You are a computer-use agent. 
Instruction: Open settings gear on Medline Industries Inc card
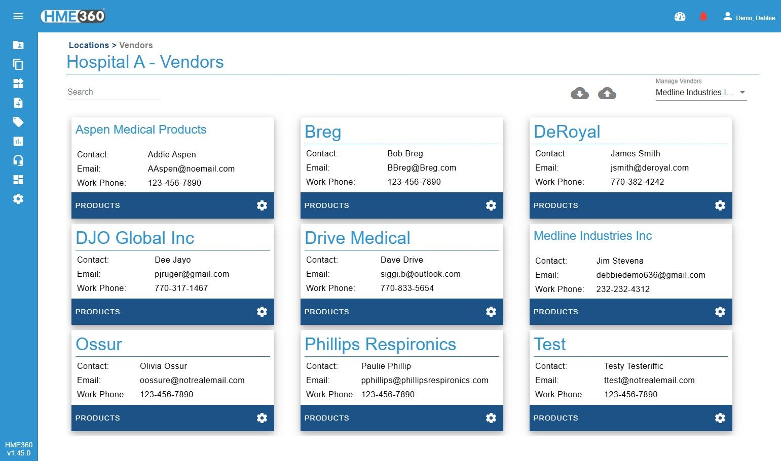click(x=720, y=312)
